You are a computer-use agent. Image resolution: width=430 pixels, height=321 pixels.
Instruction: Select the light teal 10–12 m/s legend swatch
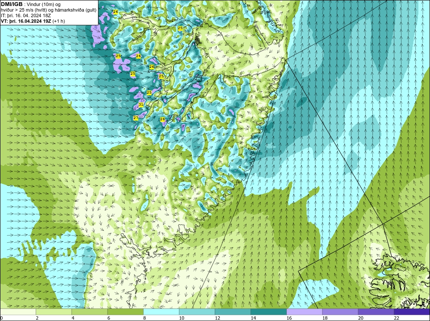click(x=197, y=312)
